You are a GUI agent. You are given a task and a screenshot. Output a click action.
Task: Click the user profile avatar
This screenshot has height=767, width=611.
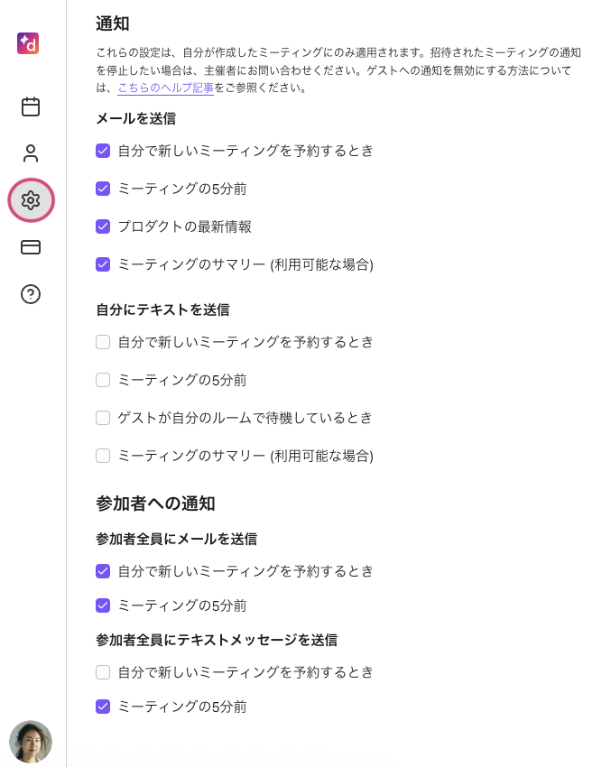tap(31, 742)
